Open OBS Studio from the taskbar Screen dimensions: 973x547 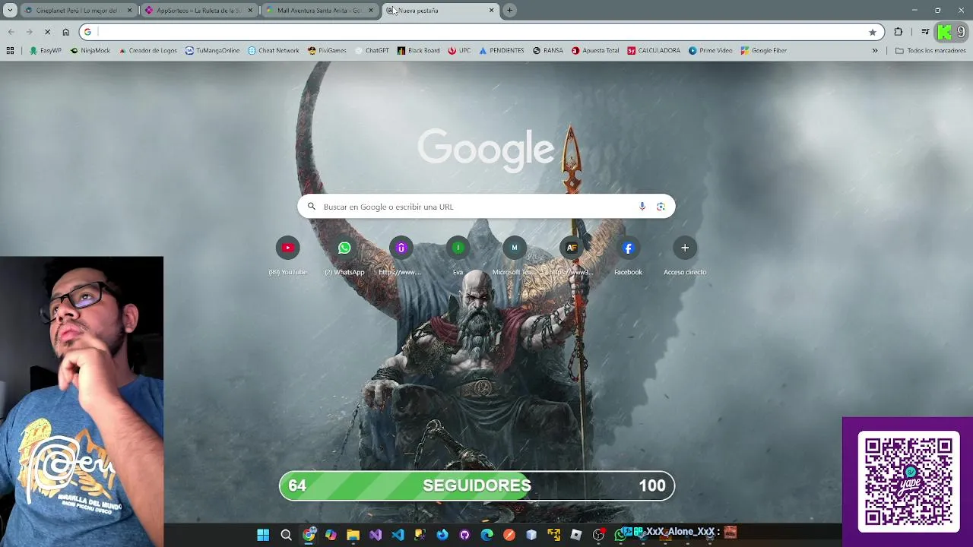598,535
